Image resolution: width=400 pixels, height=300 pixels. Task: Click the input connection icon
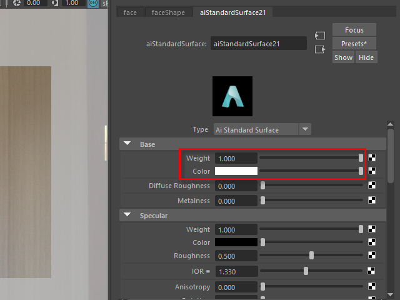coord(320,36)
